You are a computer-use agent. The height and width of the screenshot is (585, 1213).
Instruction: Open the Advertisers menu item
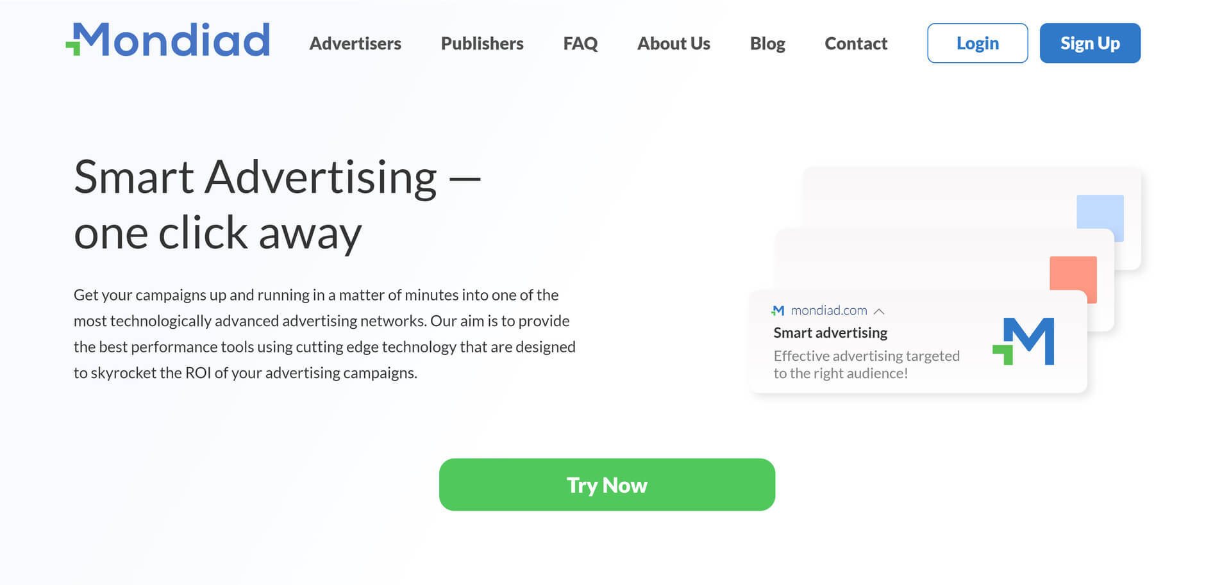click(355, 44)
